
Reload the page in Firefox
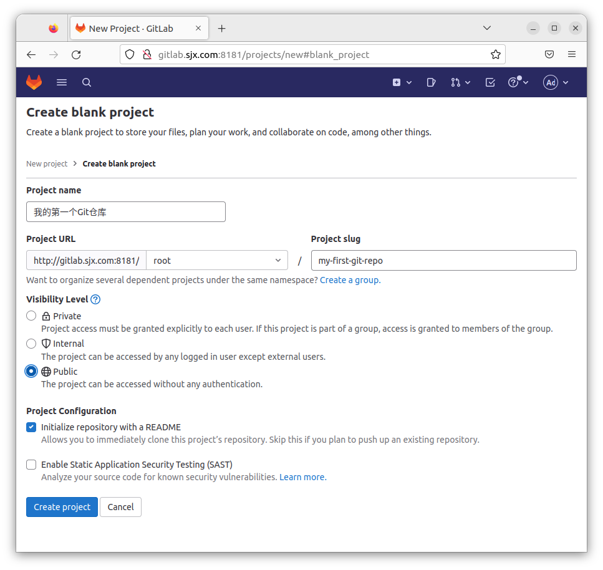click(76, 54)
